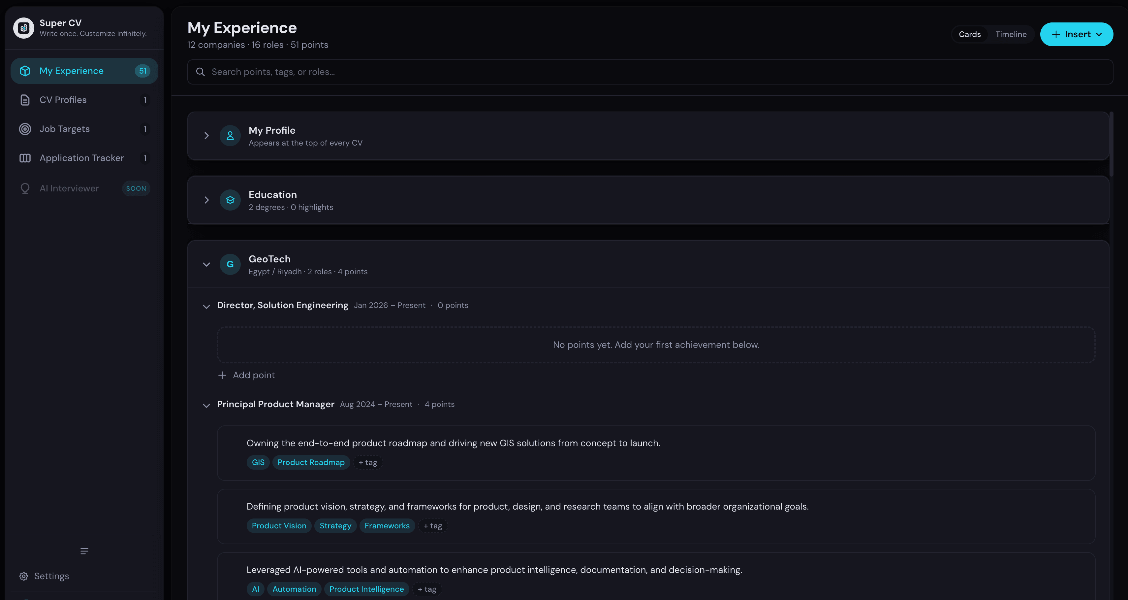Switch view to Timeline
Image resolution: width=1128 pixels, height=600 pixels.
1011,34
